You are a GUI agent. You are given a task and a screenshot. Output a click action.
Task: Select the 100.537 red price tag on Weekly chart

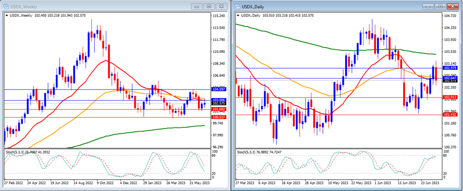(x=219, y=117)
